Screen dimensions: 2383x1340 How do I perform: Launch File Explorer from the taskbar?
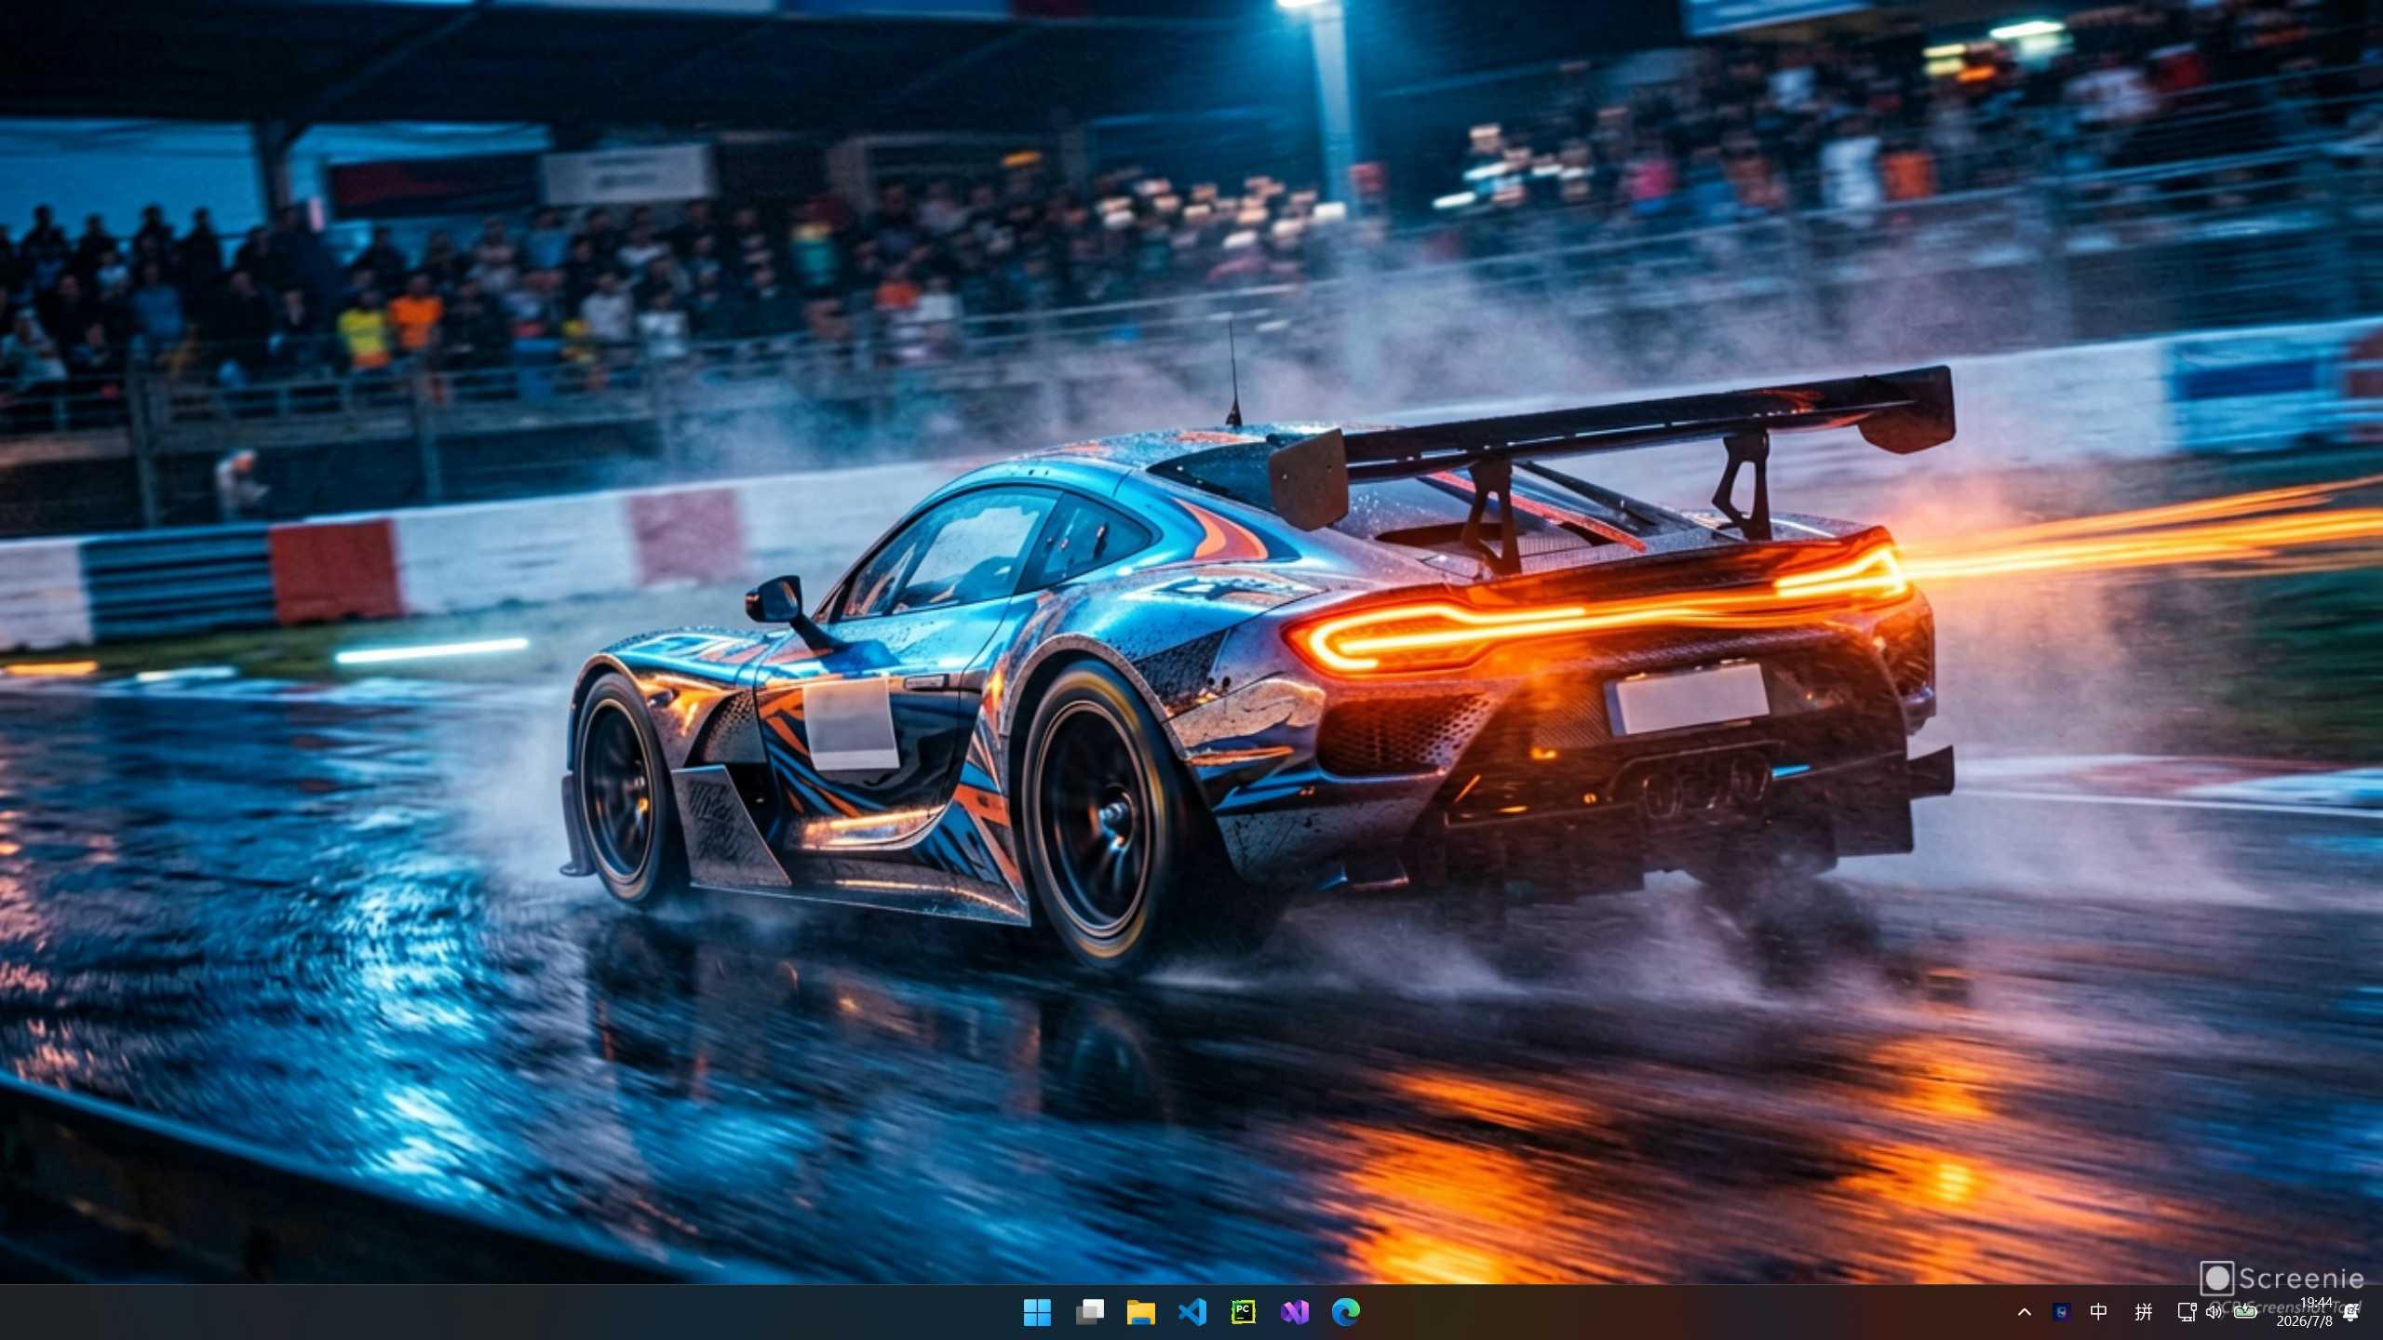tap(1140, 1312)
